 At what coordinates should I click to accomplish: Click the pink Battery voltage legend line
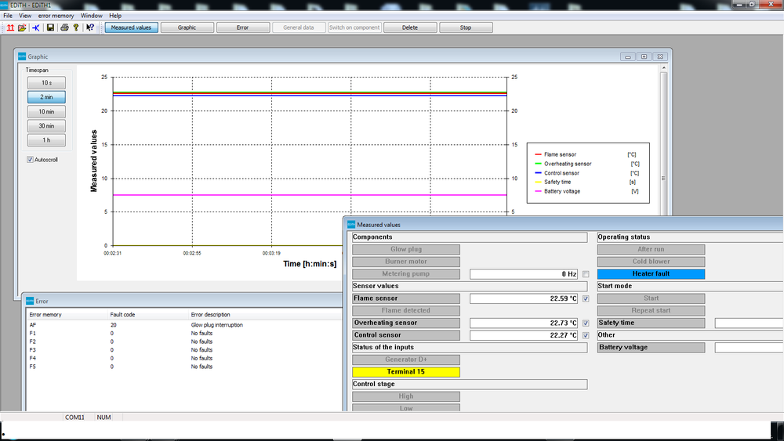tap(538, 191)
